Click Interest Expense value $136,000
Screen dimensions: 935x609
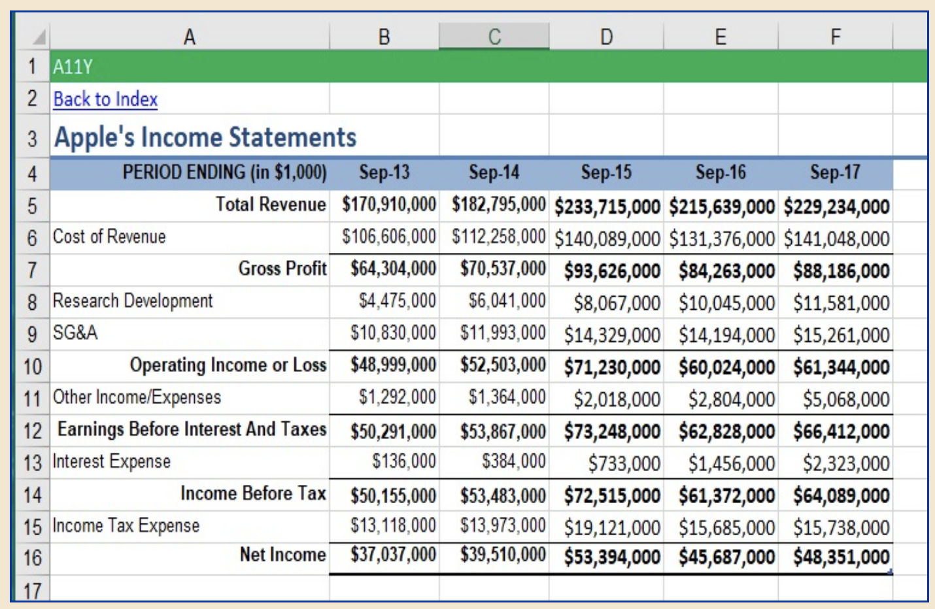(384, 463)
